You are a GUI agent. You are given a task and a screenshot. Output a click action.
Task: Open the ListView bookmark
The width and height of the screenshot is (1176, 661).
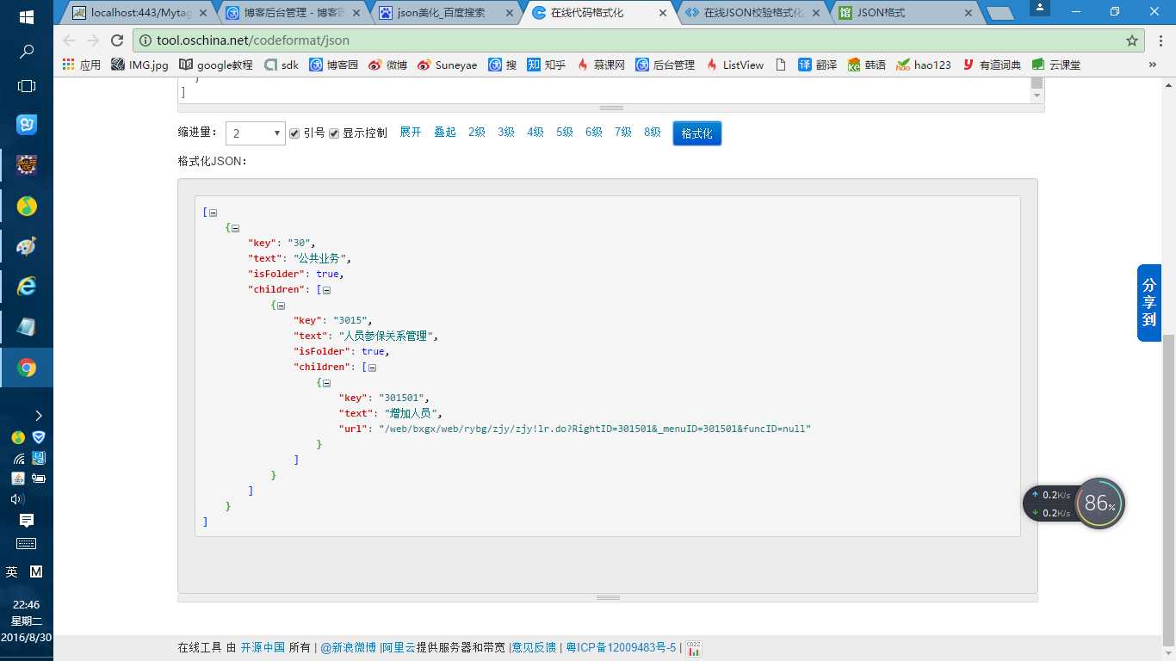pyautogui.click(x=734, y=65)
